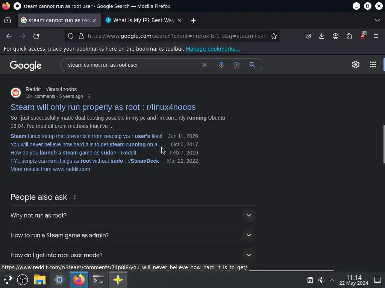Close the What Is My IP tab
This screenshot has width=385, height=288.
pos(179,20)
